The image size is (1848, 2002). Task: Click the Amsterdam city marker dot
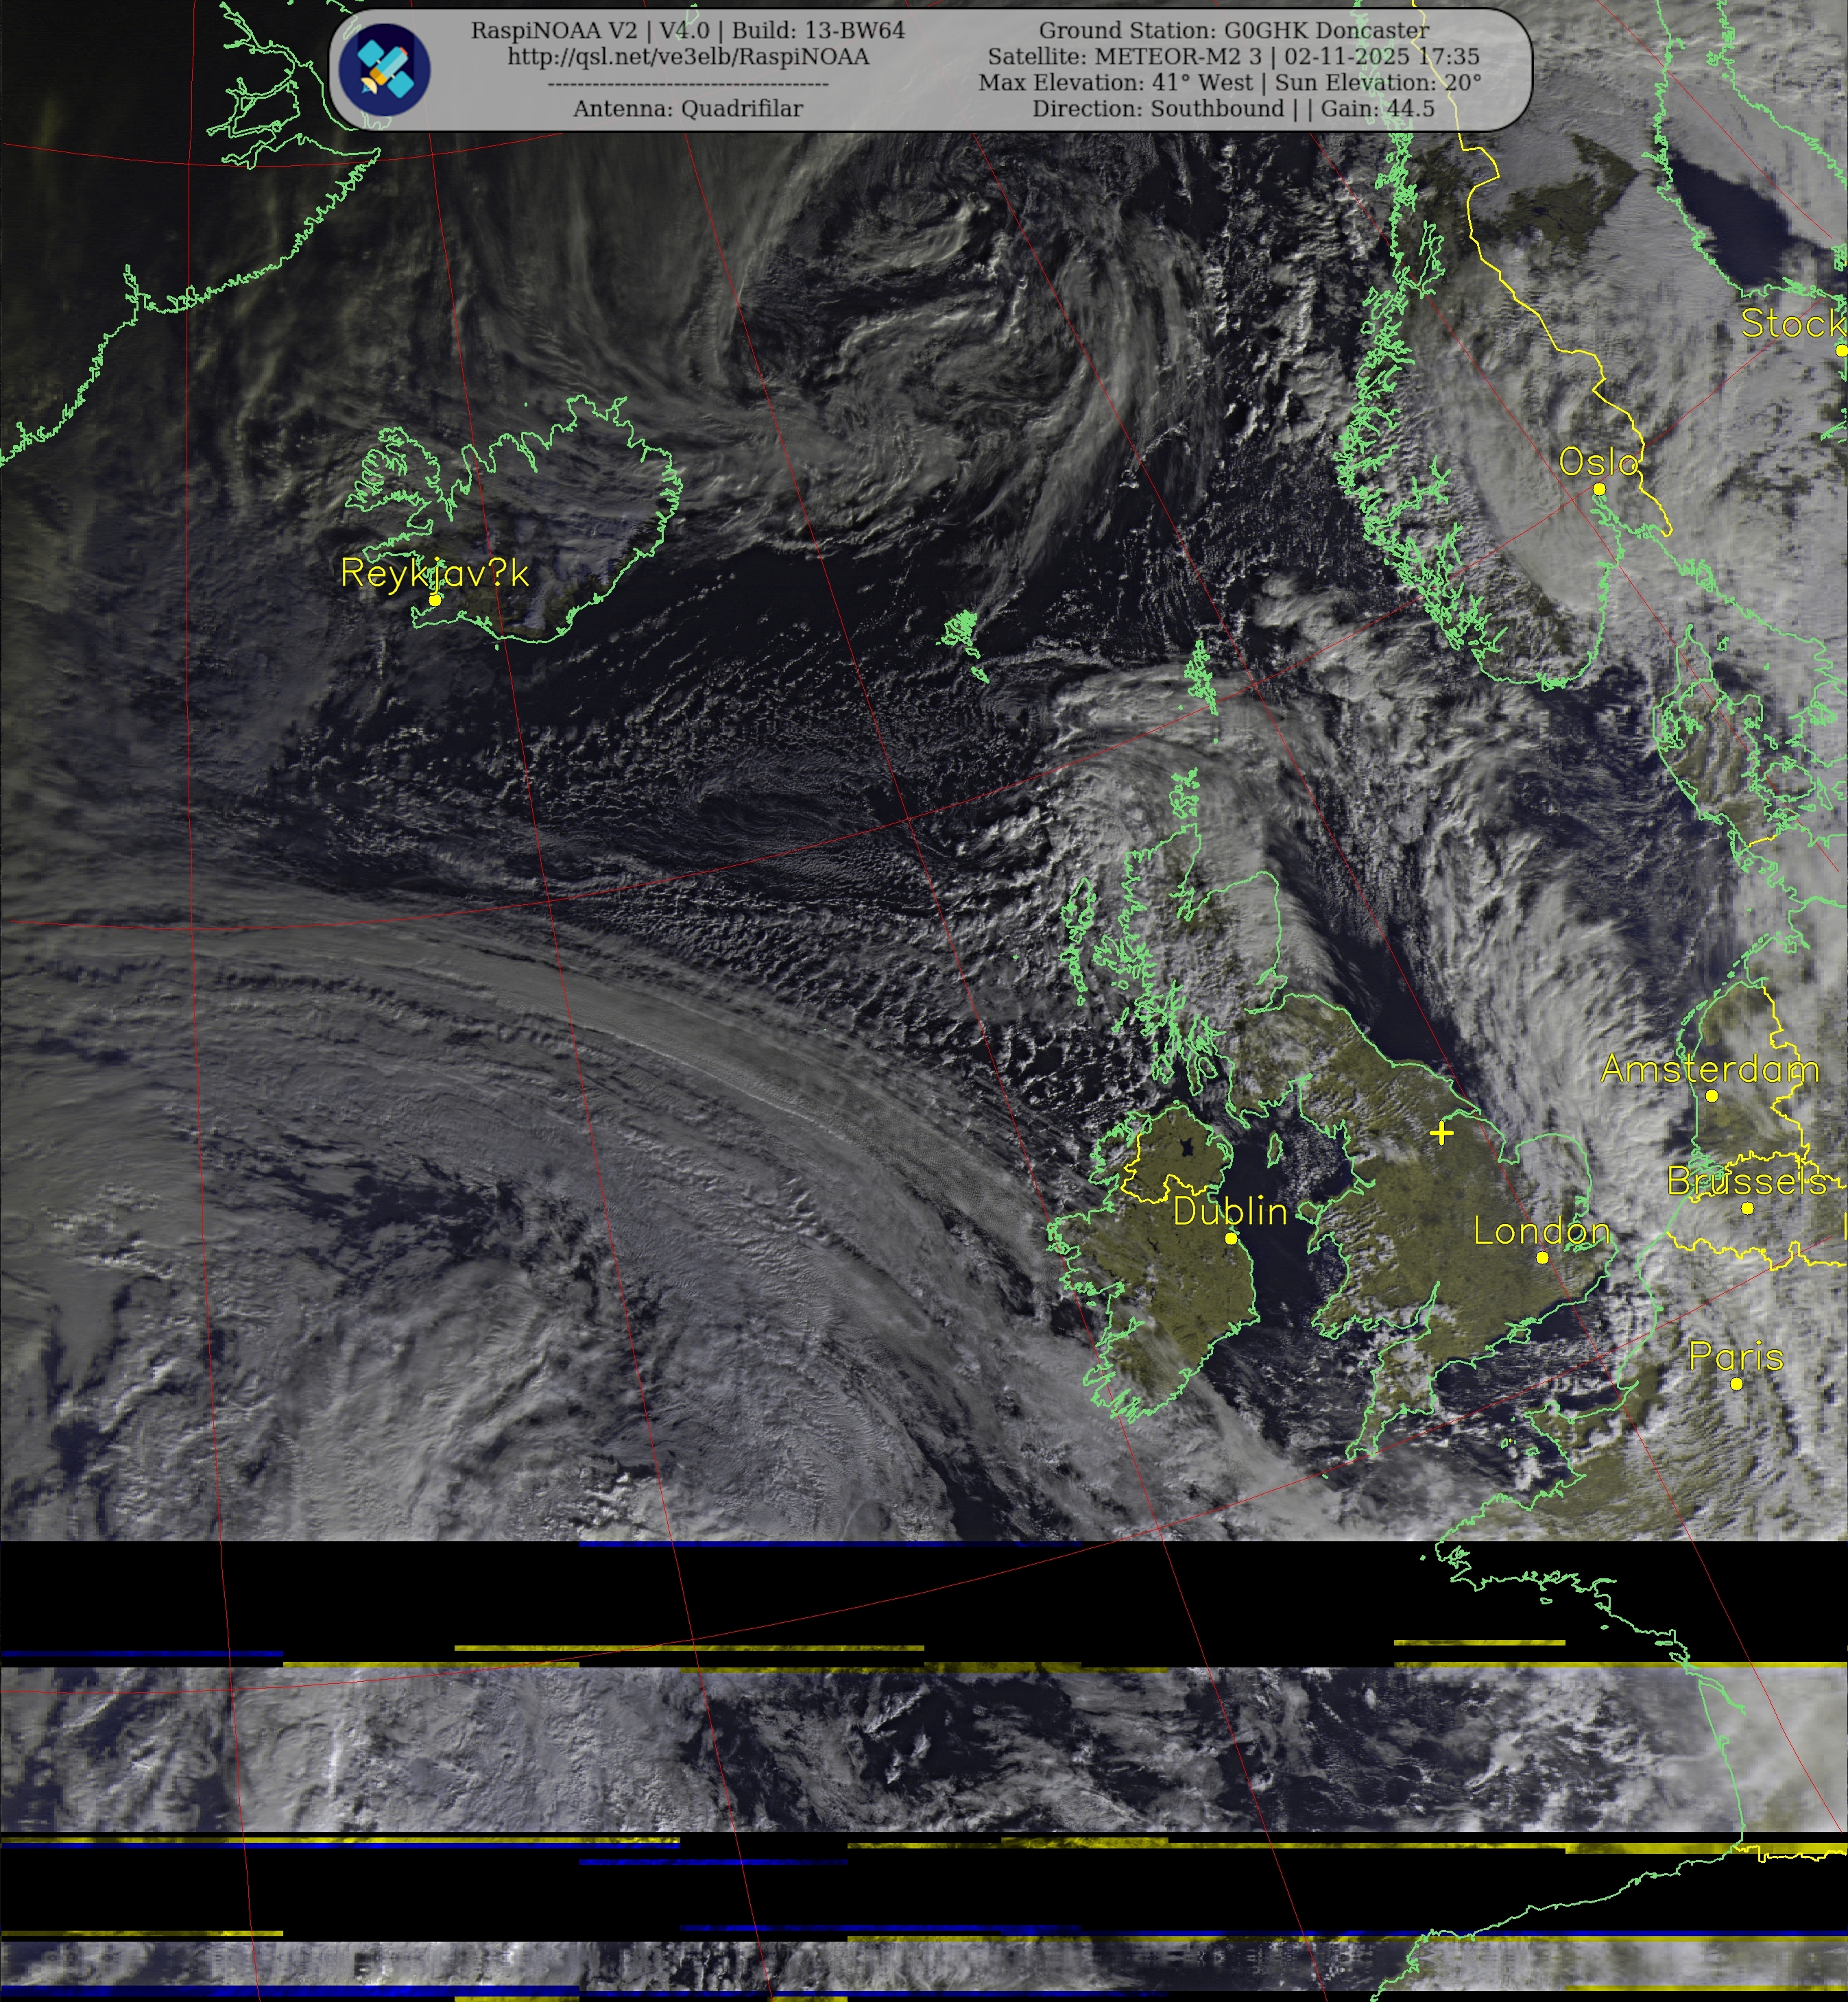click(x=1712, y=1096)
